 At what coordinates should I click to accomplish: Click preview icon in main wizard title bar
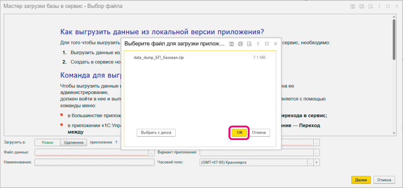coord(370,6)
